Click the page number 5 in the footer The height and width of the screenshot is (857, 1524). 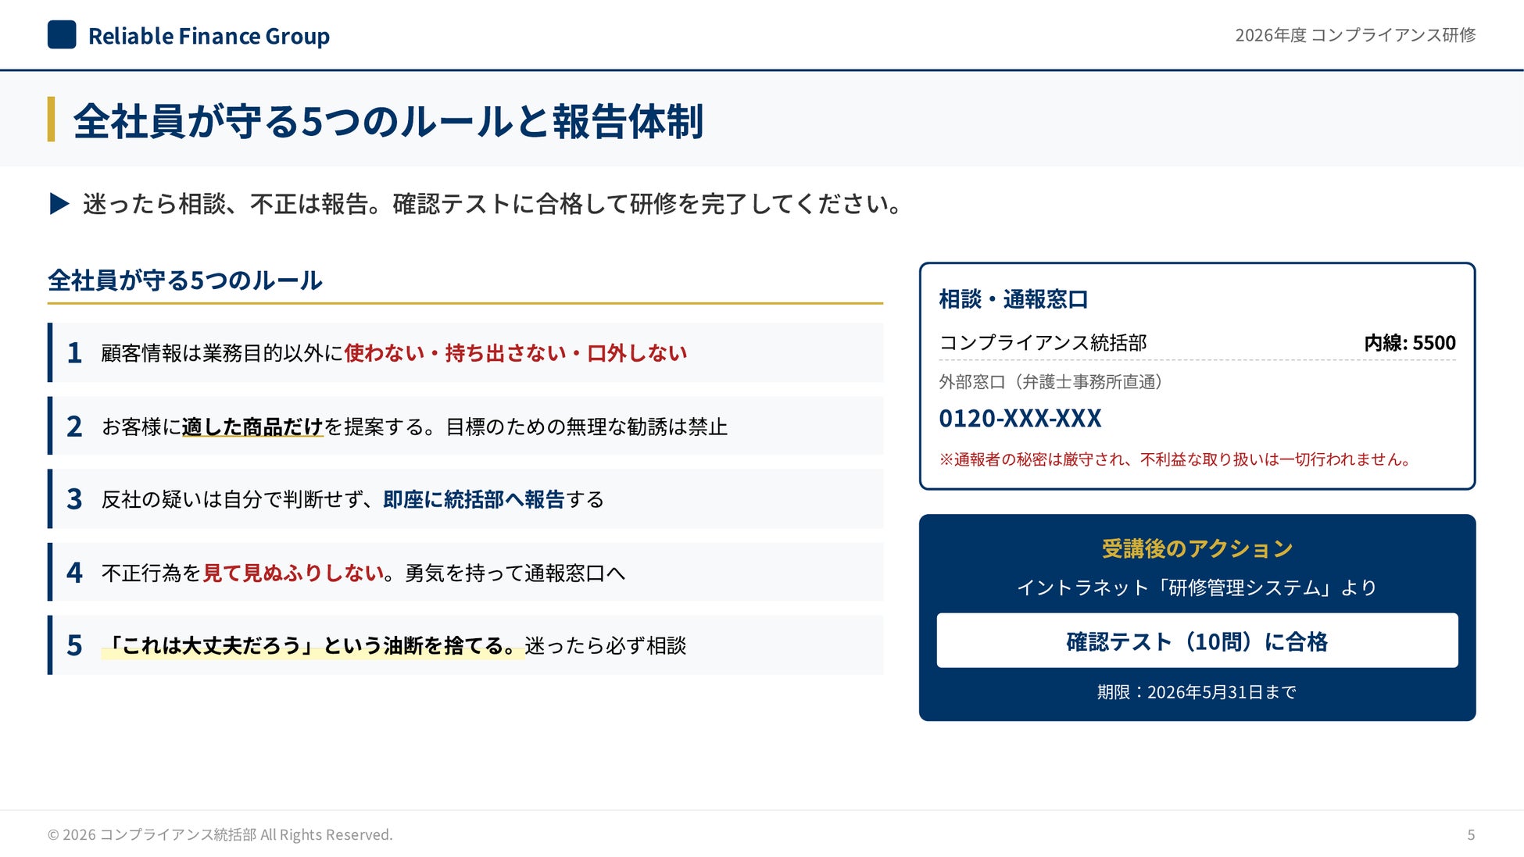(1471, 834)
